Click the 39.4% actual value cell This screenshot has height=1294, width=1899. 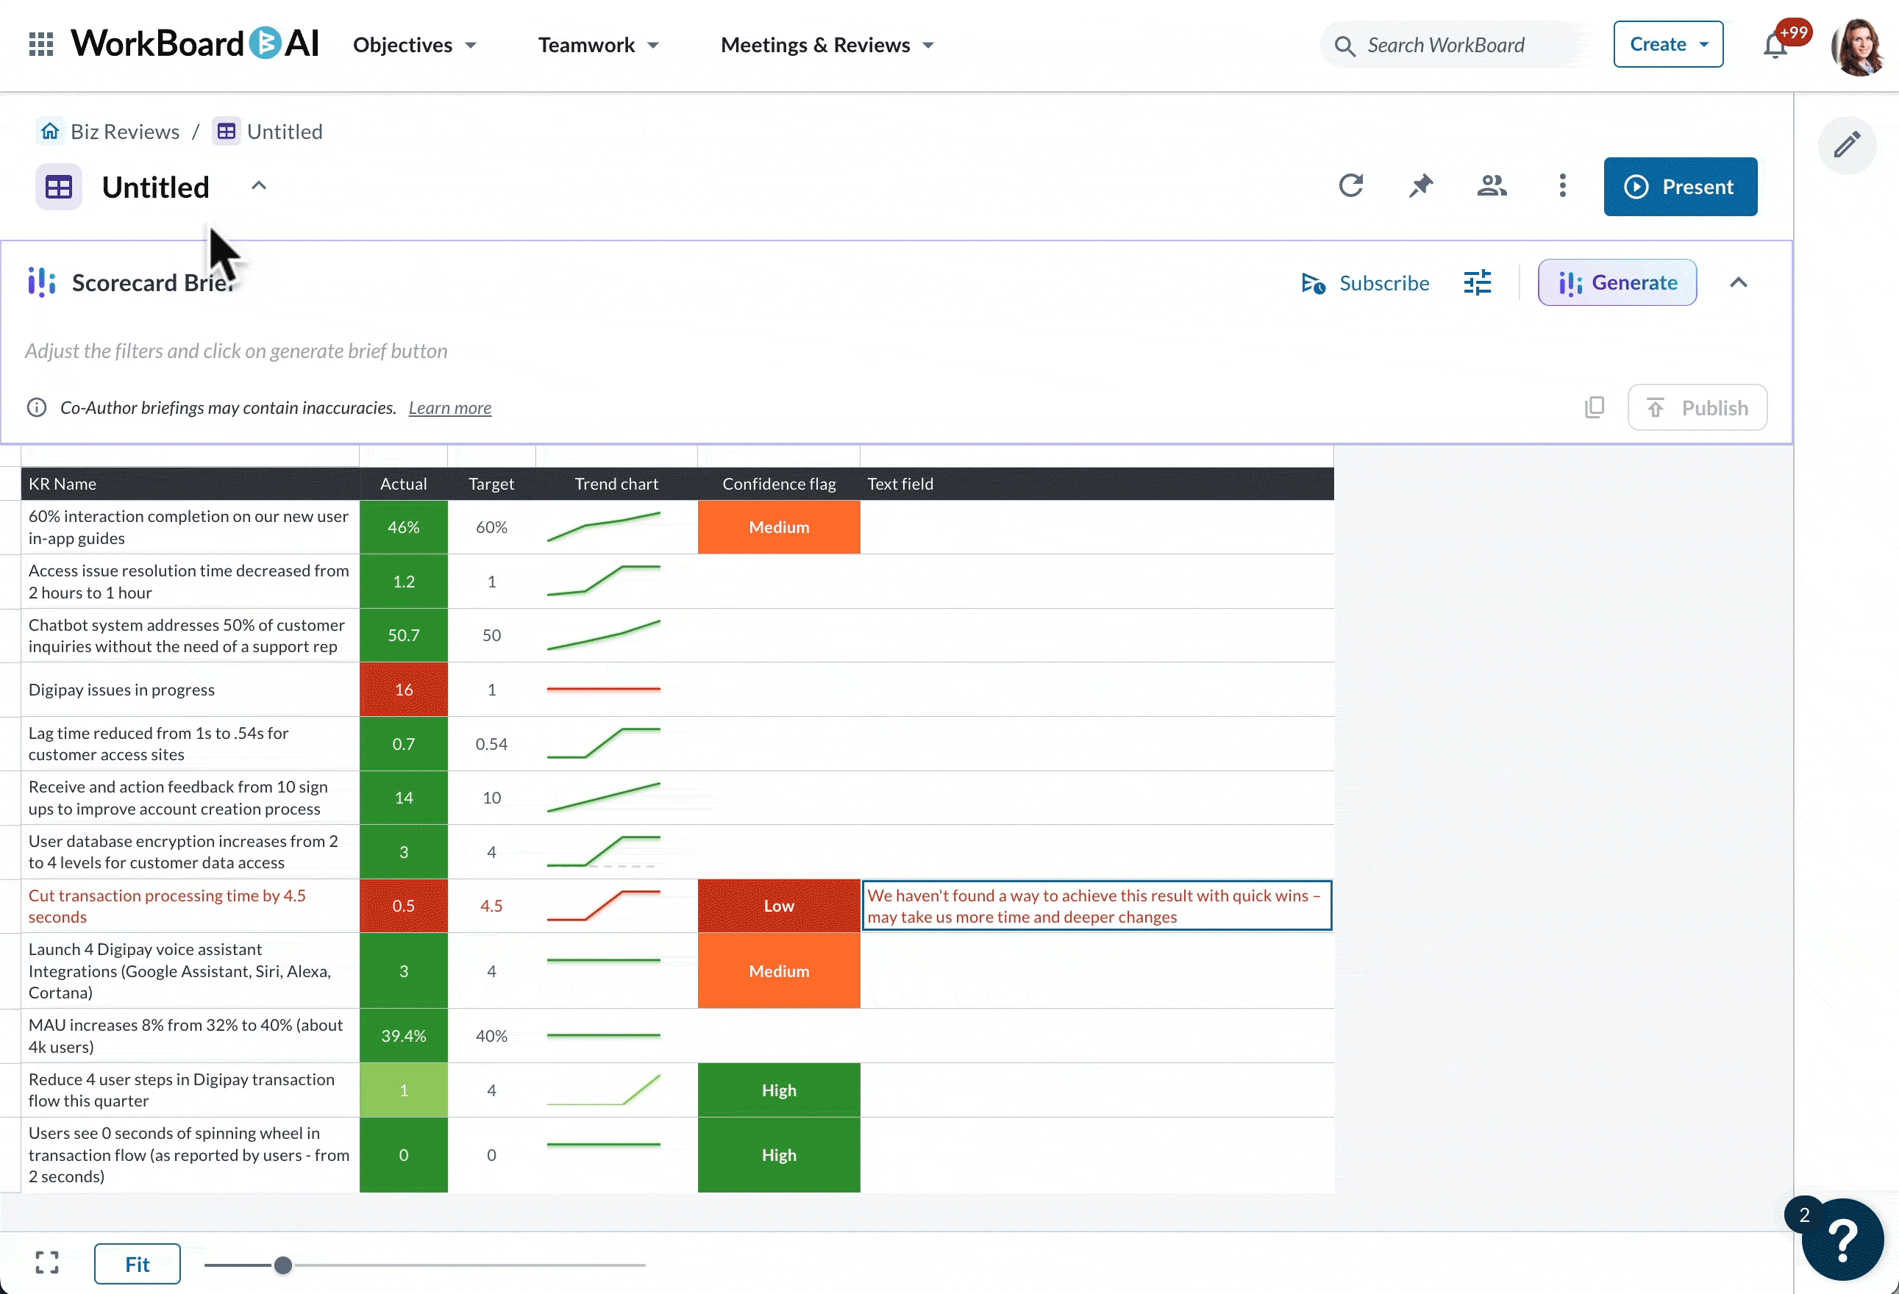point(404,1036)
